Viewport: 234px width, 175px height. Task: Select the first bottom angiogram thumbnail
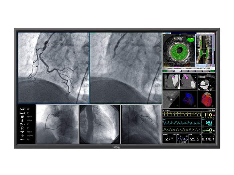pos(57,124)
